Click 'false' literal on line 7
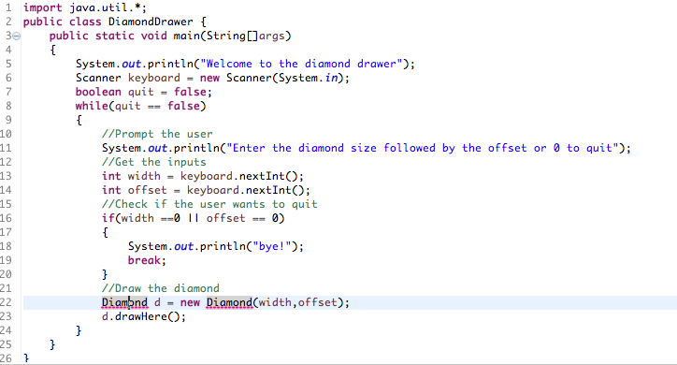This screenshot has width=677, height=365. 190,92
